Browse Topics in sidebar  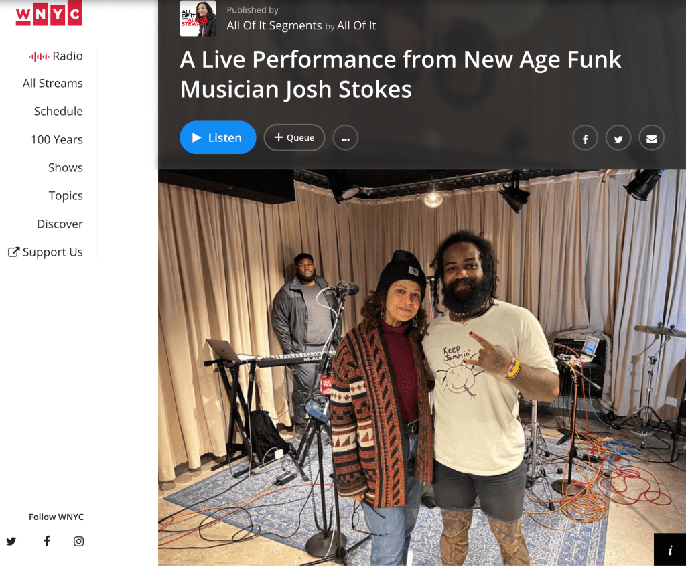(x=66, y=196)
